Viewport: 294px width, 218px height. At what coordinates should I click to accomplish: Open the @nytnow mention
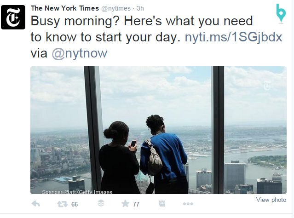[x=80, y=53]
